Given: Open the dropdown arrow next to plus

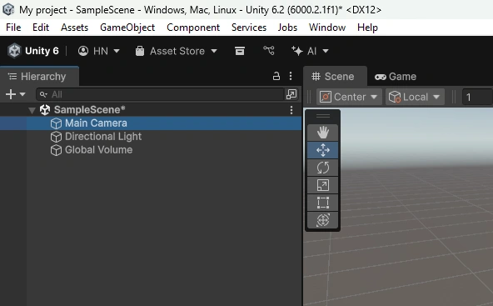Looking at the screenshot, I should [x=22, y=94].
